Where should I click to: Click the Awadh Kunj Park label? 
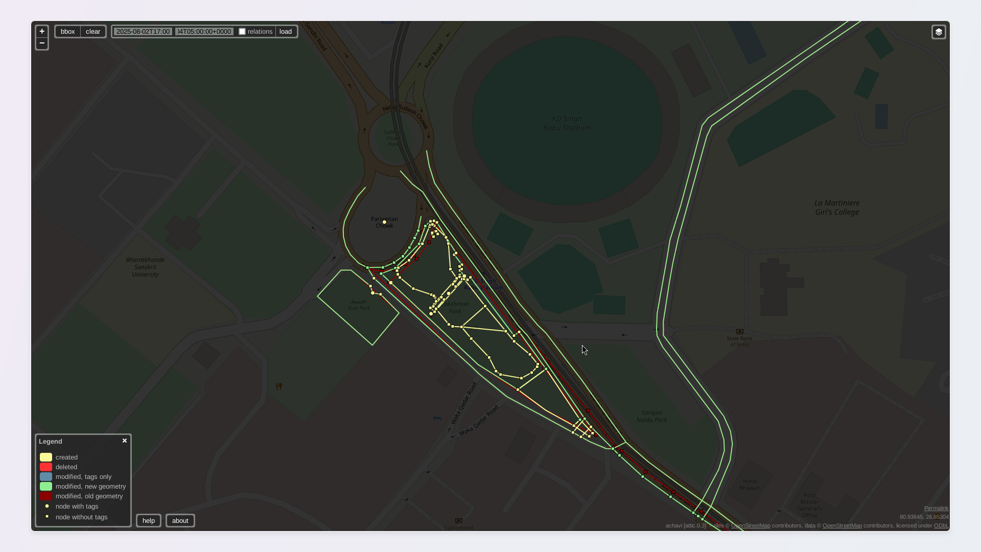[359, 305]
